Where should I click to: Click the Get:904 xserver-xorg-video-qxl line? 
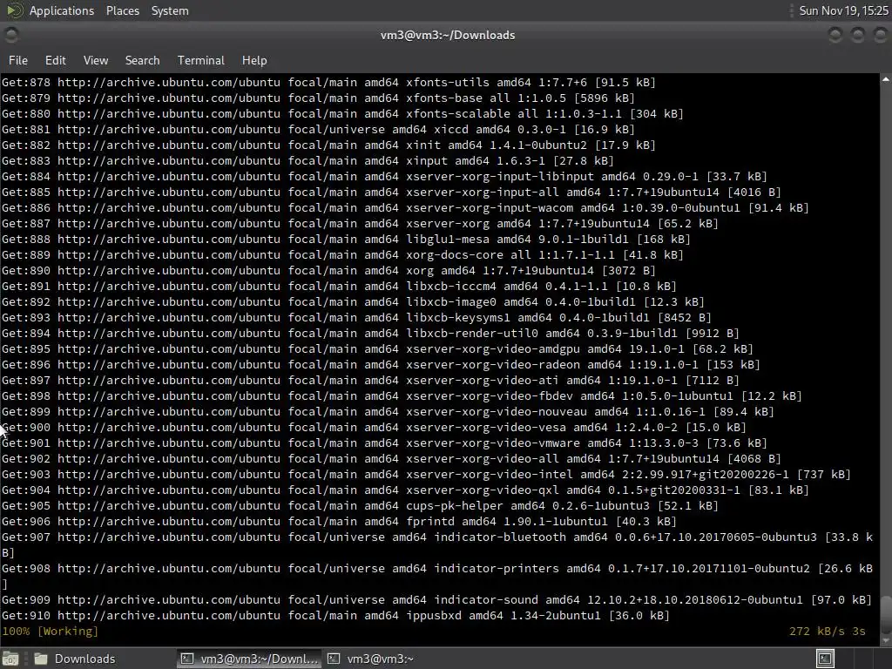click(405, 490)
